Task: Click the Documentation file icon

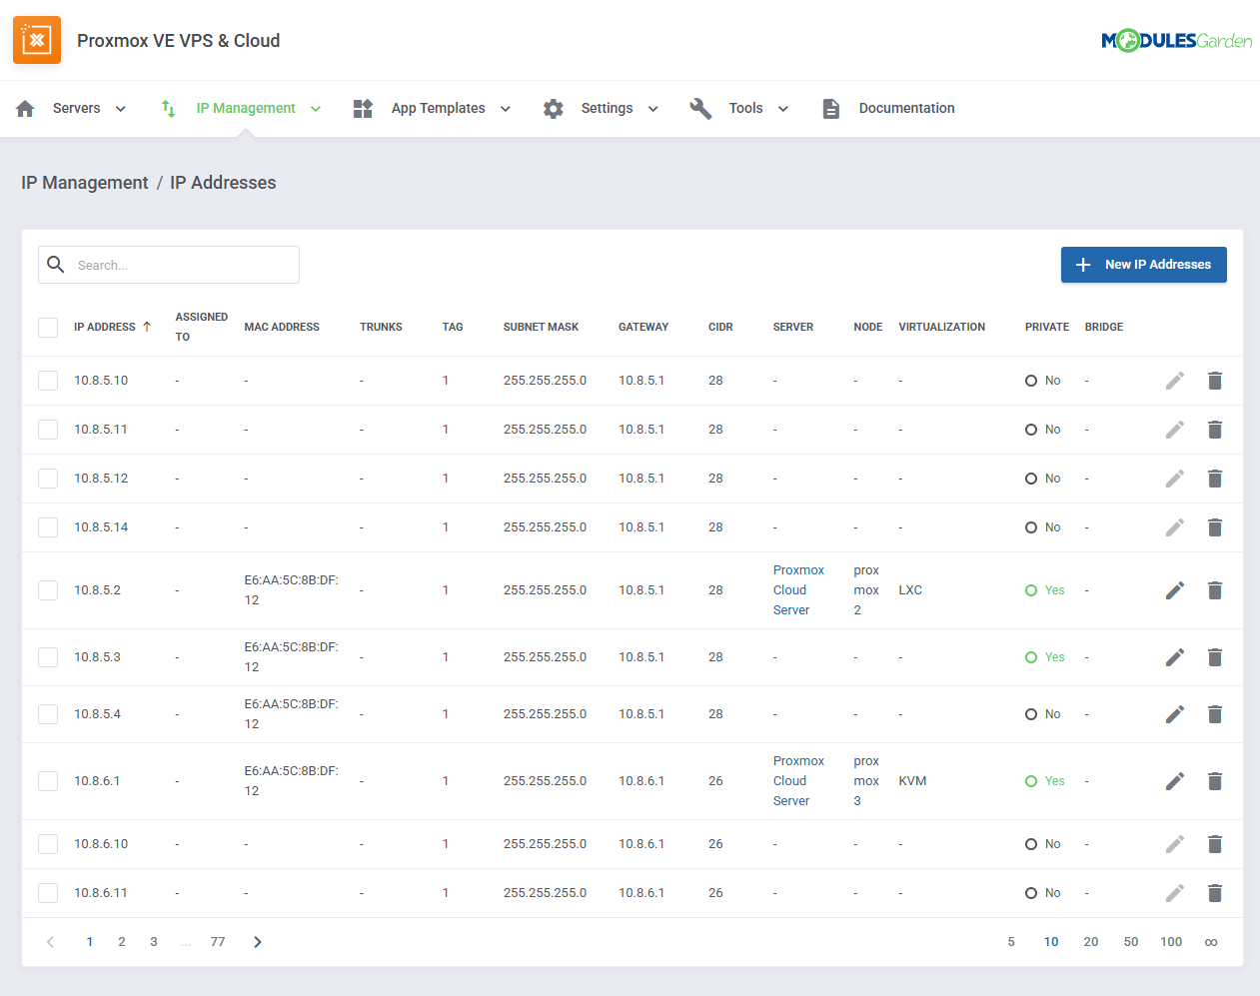Action: [x=830, y=109]
